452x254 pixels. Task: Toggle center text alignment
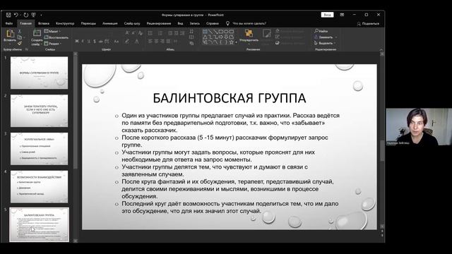tap(156, 42)
